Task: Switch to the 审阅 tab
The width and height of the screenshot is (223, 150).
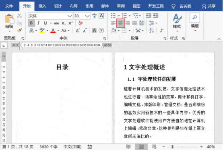Action: (121, 6)
